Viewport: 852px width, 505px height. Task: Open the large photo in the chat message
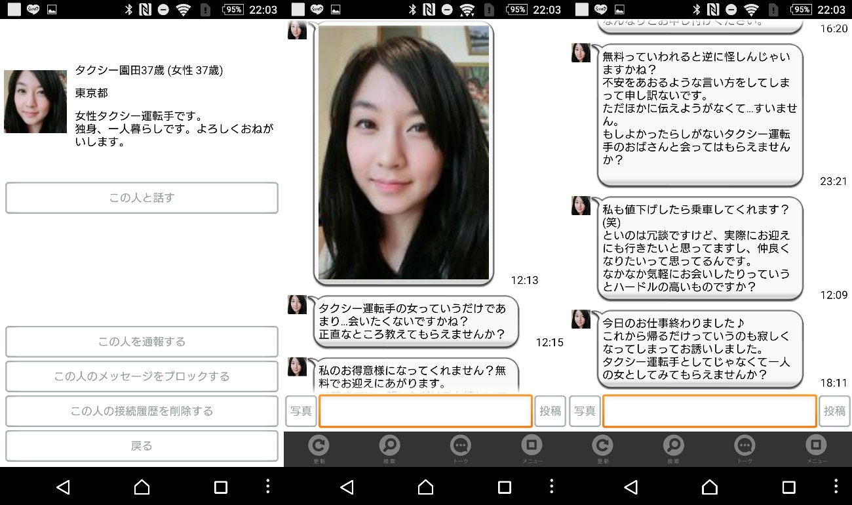tap(403, 153)
